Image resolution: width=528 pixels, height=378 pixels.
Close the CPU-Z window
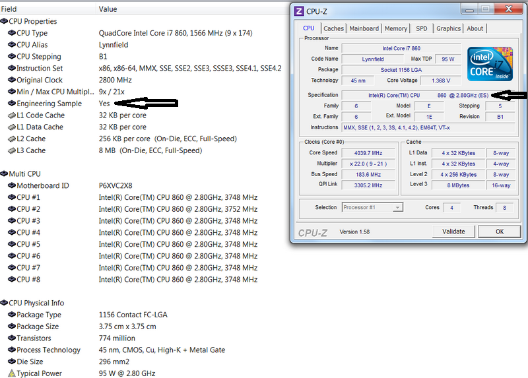(509, 9)
